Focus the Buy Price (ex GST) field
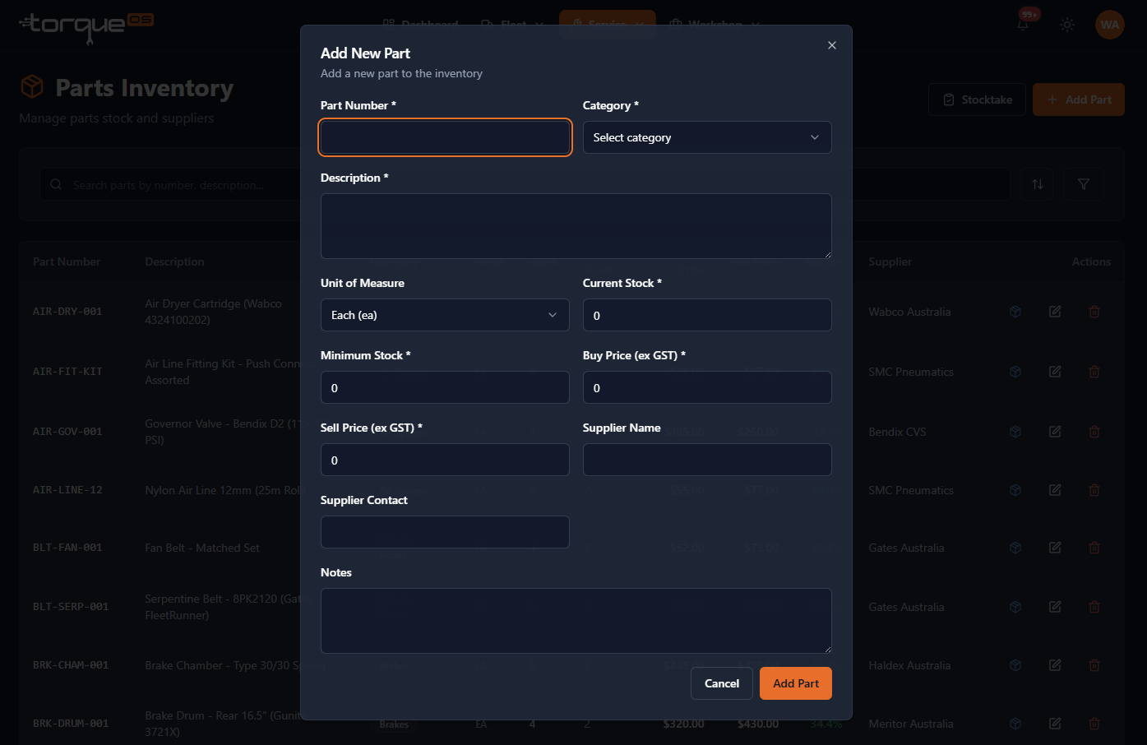 tap(707, 387)
